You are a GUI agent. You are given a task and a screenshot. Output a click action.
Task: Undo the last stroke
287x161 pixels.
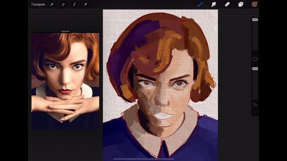[x=255, y=105]
